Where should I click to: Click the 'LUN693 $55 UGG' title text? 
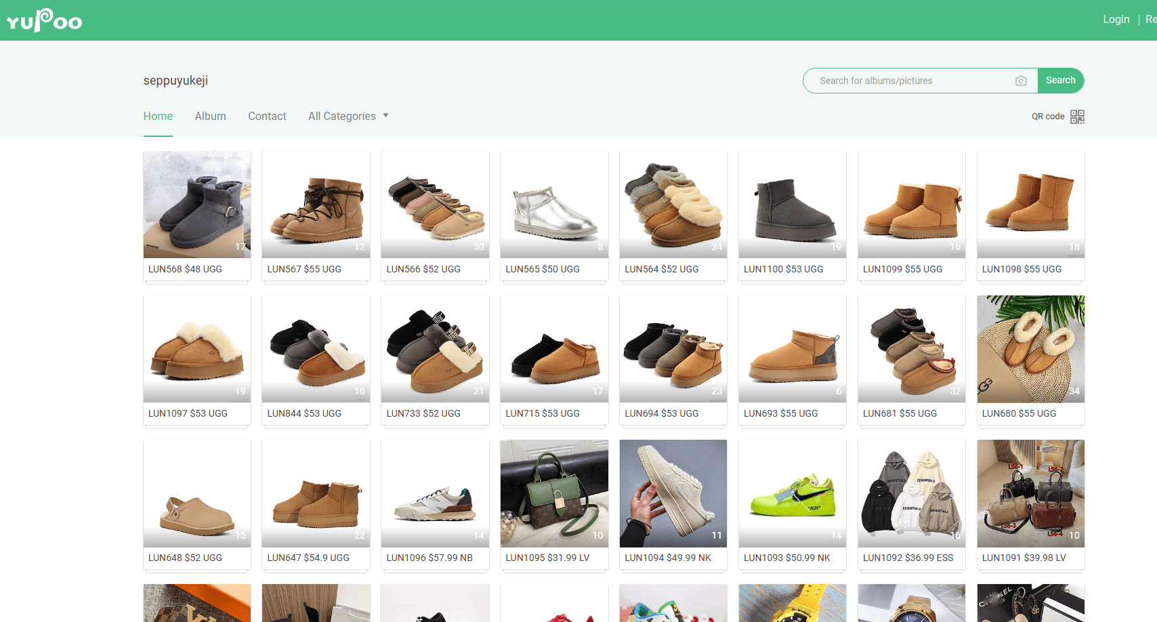coord(781,413)
